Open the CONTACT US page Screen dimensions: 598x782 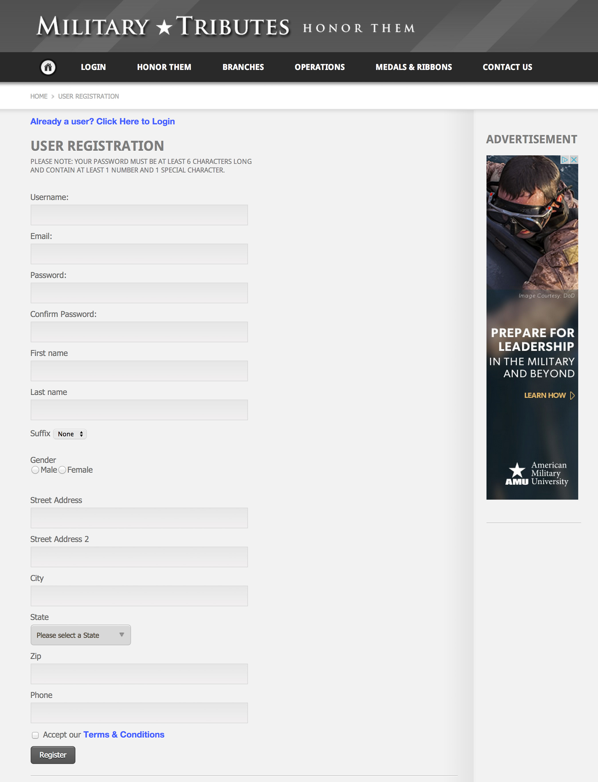pyautogui.click(x=507, y=67)
